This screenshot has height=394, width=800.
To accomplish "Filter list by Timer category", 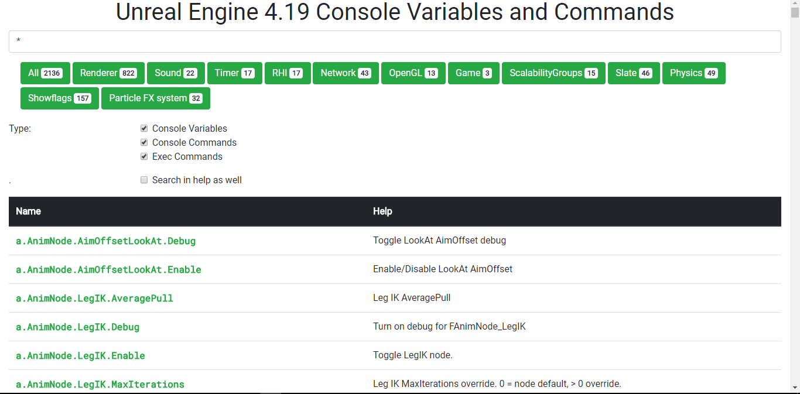I will pyautogui.click(x=234, y=73).
